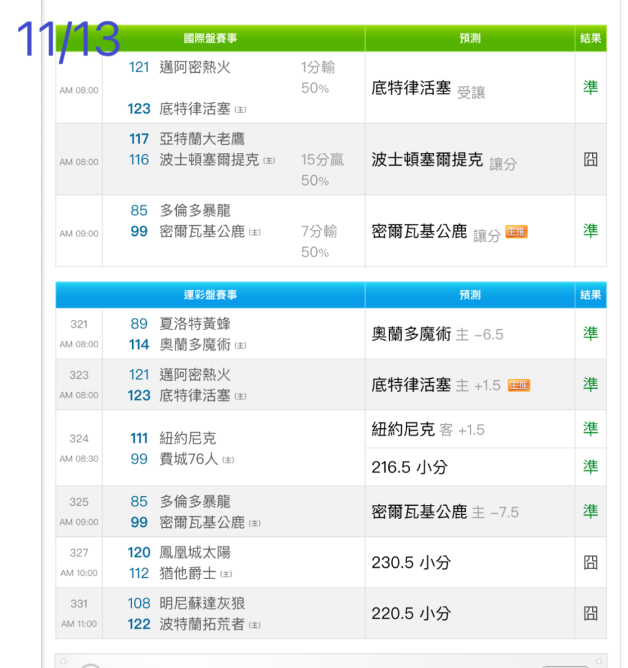Open the 奧蘭多魔術 主 -6.5 prediction
This screenshot has height=668, width=628.
click(x=437, y=334)
